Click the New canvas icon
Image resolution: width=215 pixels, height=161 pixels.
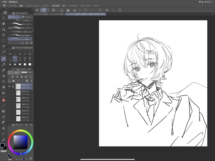[62, 10]
